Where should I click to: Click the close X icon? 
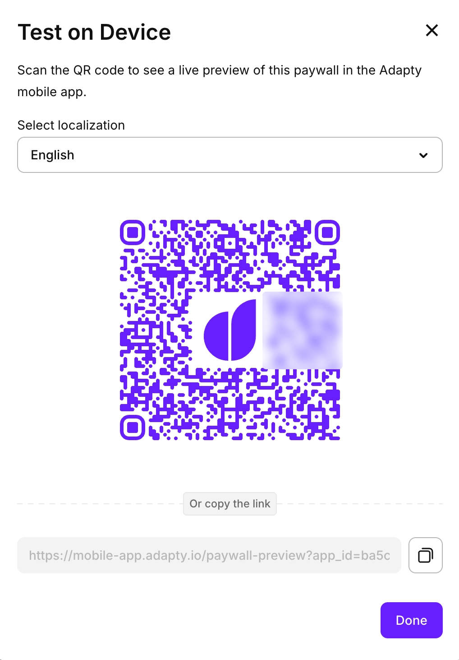coord(431,30)
